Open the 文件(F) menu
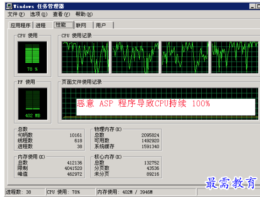Image resolution: width=260 pixels, height=197 pixels. [x=16, y=14]
